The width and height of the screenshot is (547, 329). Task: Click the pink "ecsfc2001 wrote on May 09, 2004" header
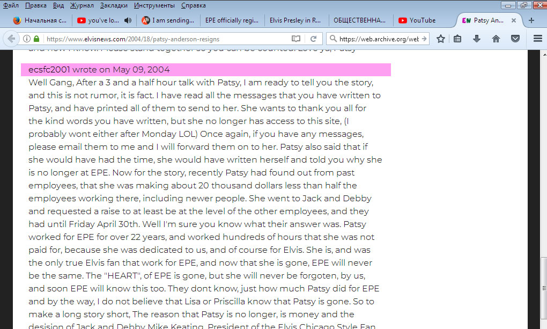[206, 69]
